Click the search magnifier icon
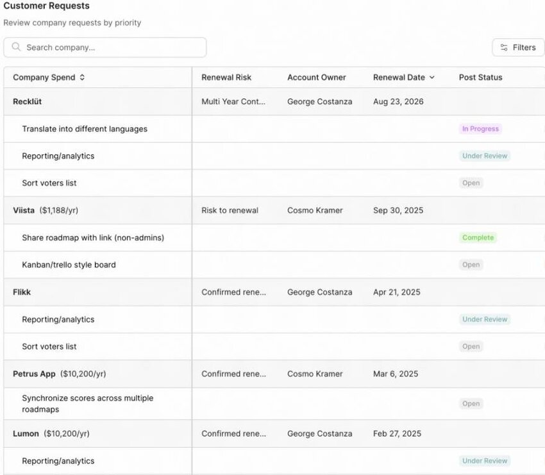 (x=17, y=47)
